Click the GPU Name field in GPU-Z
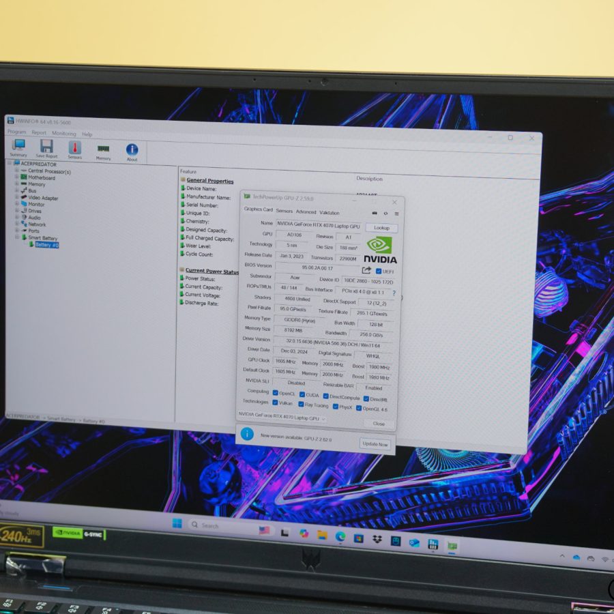614x614 pixels. point(319,226)
